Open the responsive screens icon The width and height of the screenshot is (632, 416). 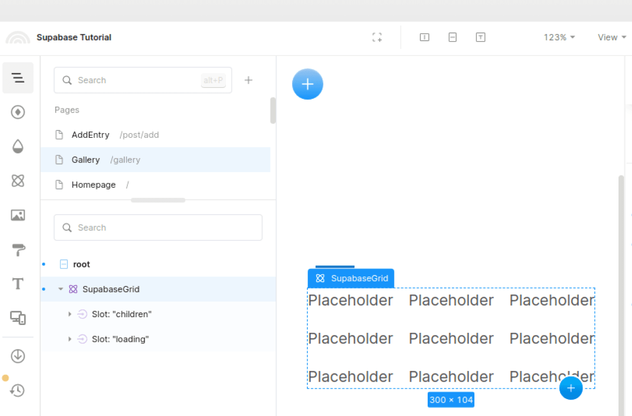coord(18,318)
